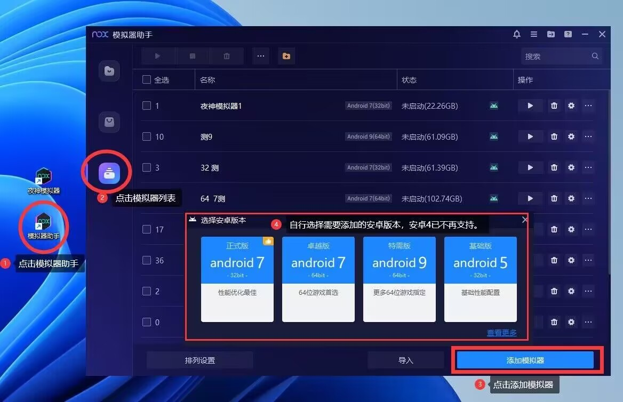Click the 排列设置 button
Image resolution: width=623 pixels, height=402 pixels.
(200, 360)
